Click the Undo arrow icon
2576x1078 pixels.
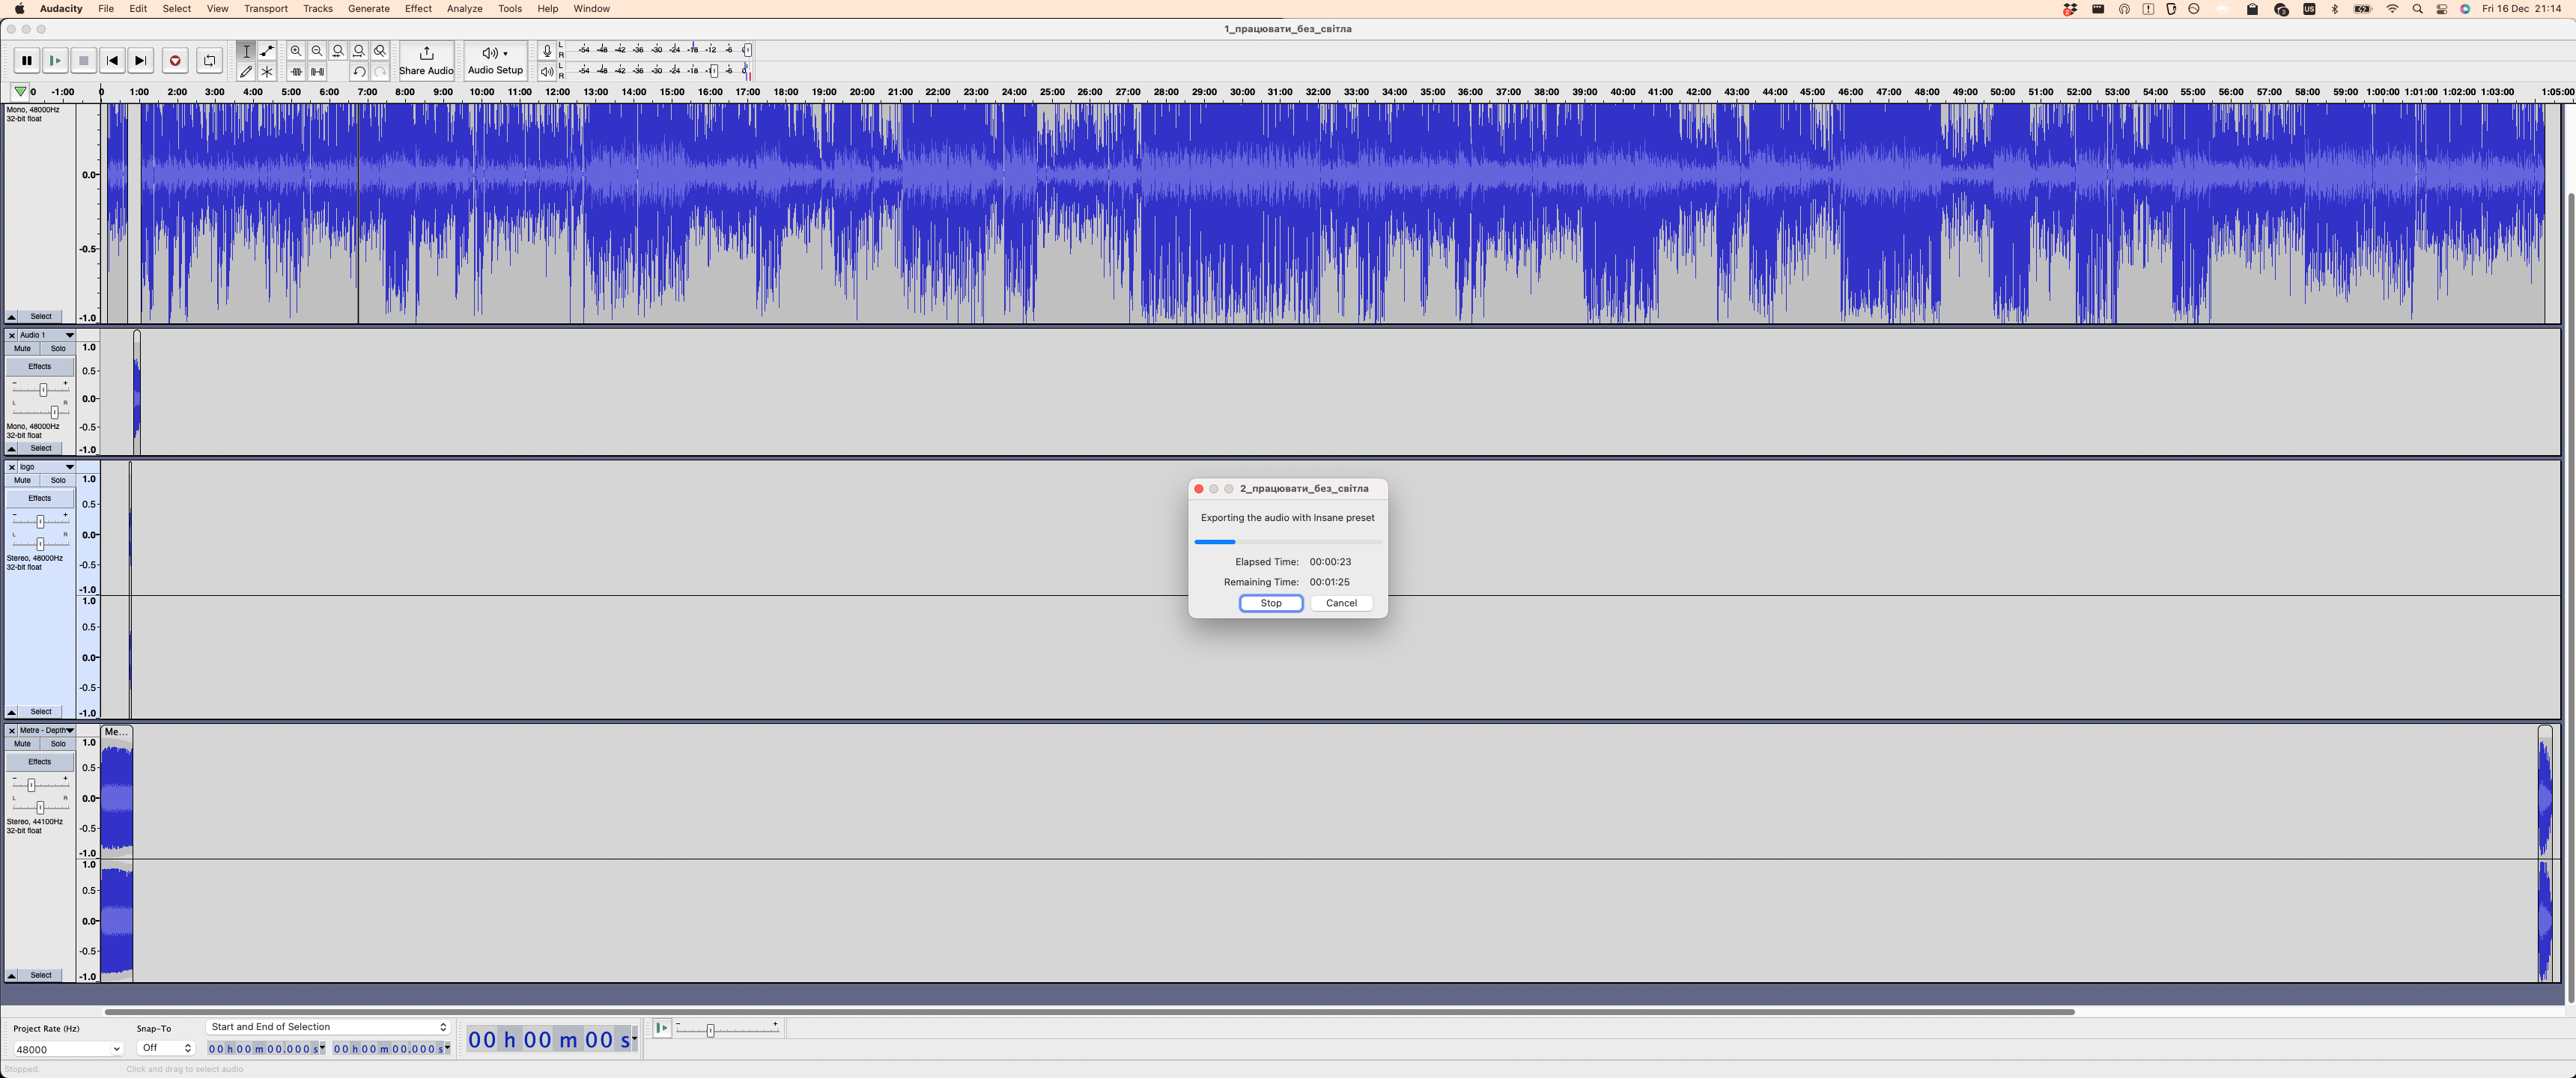(x=359, y=72)
